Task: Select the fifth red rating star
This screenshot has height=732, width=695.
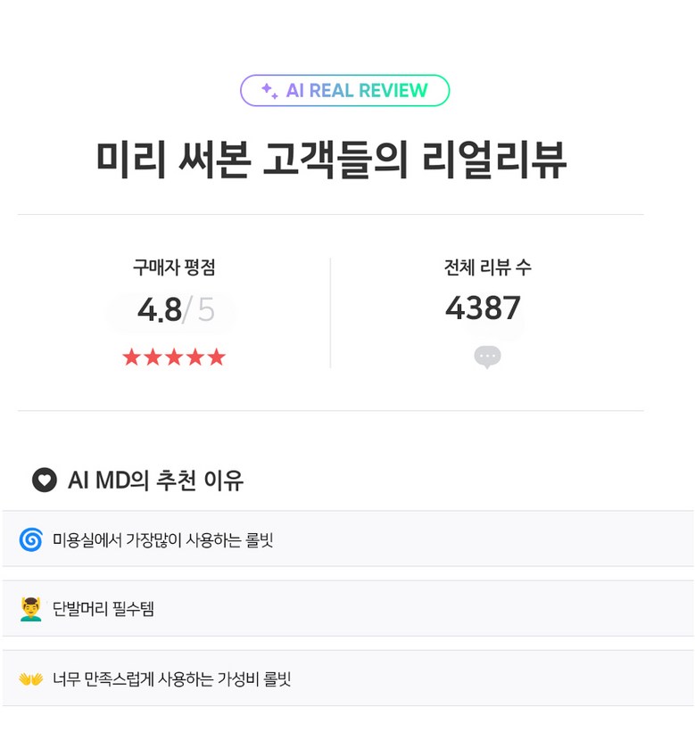Action: pyautogui.click(x=216, y=358)
